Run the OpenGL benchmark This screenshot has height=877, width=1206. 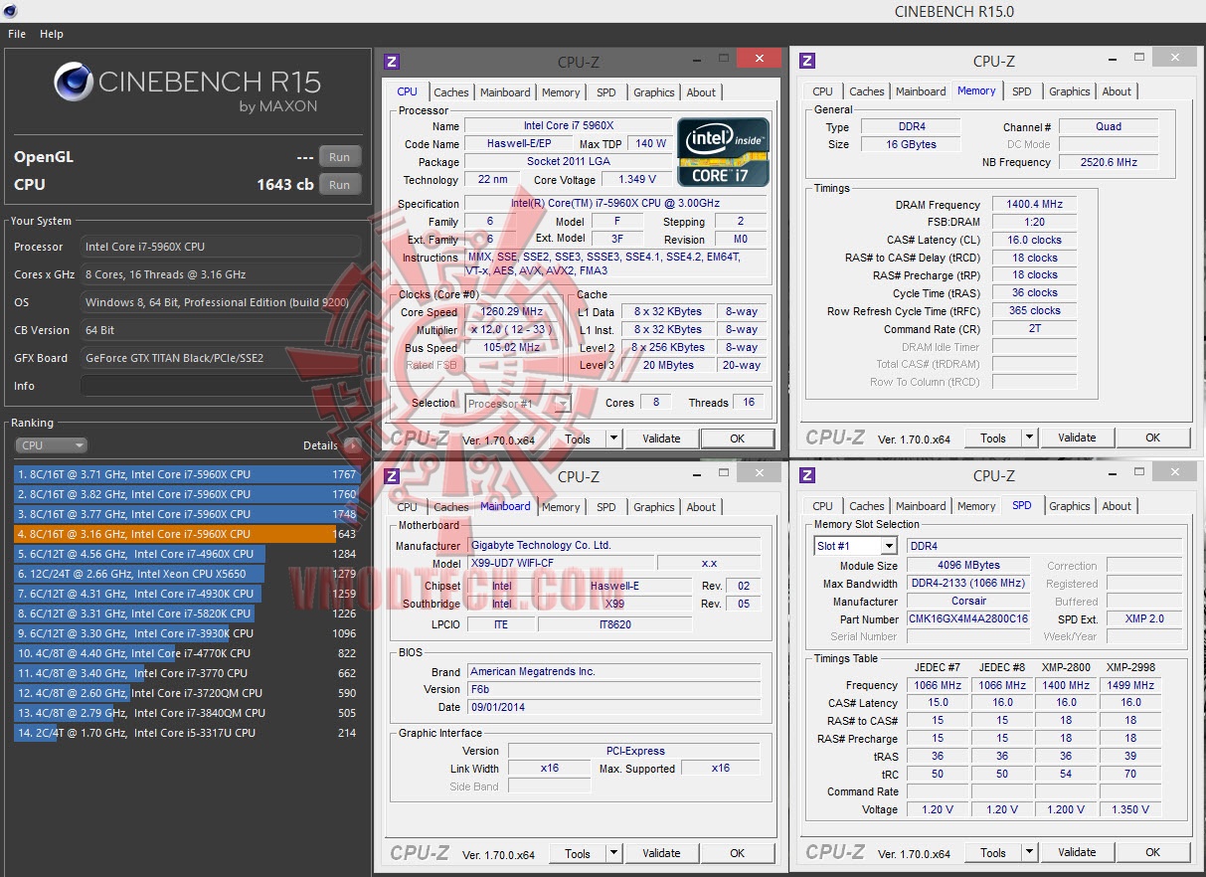pyautogui.click(x=339, y=157)
